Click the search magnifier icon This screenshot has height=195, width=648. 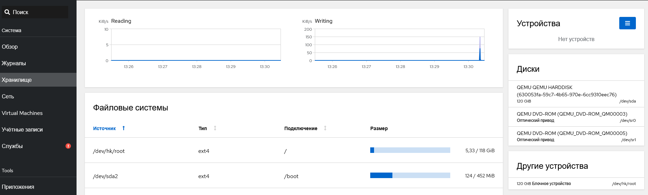coord(7,12)
